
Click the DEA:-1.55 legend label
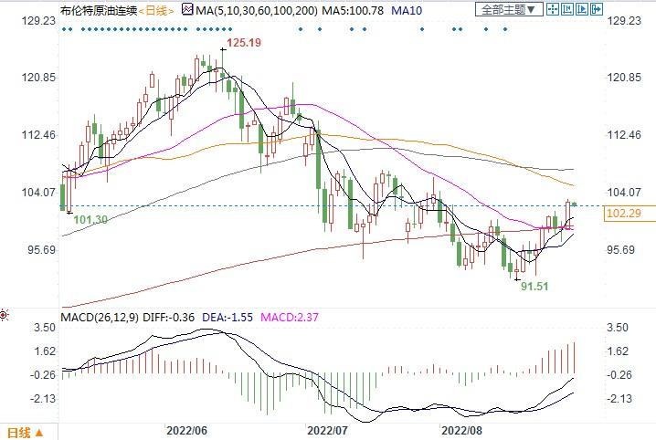coord(235,317)
